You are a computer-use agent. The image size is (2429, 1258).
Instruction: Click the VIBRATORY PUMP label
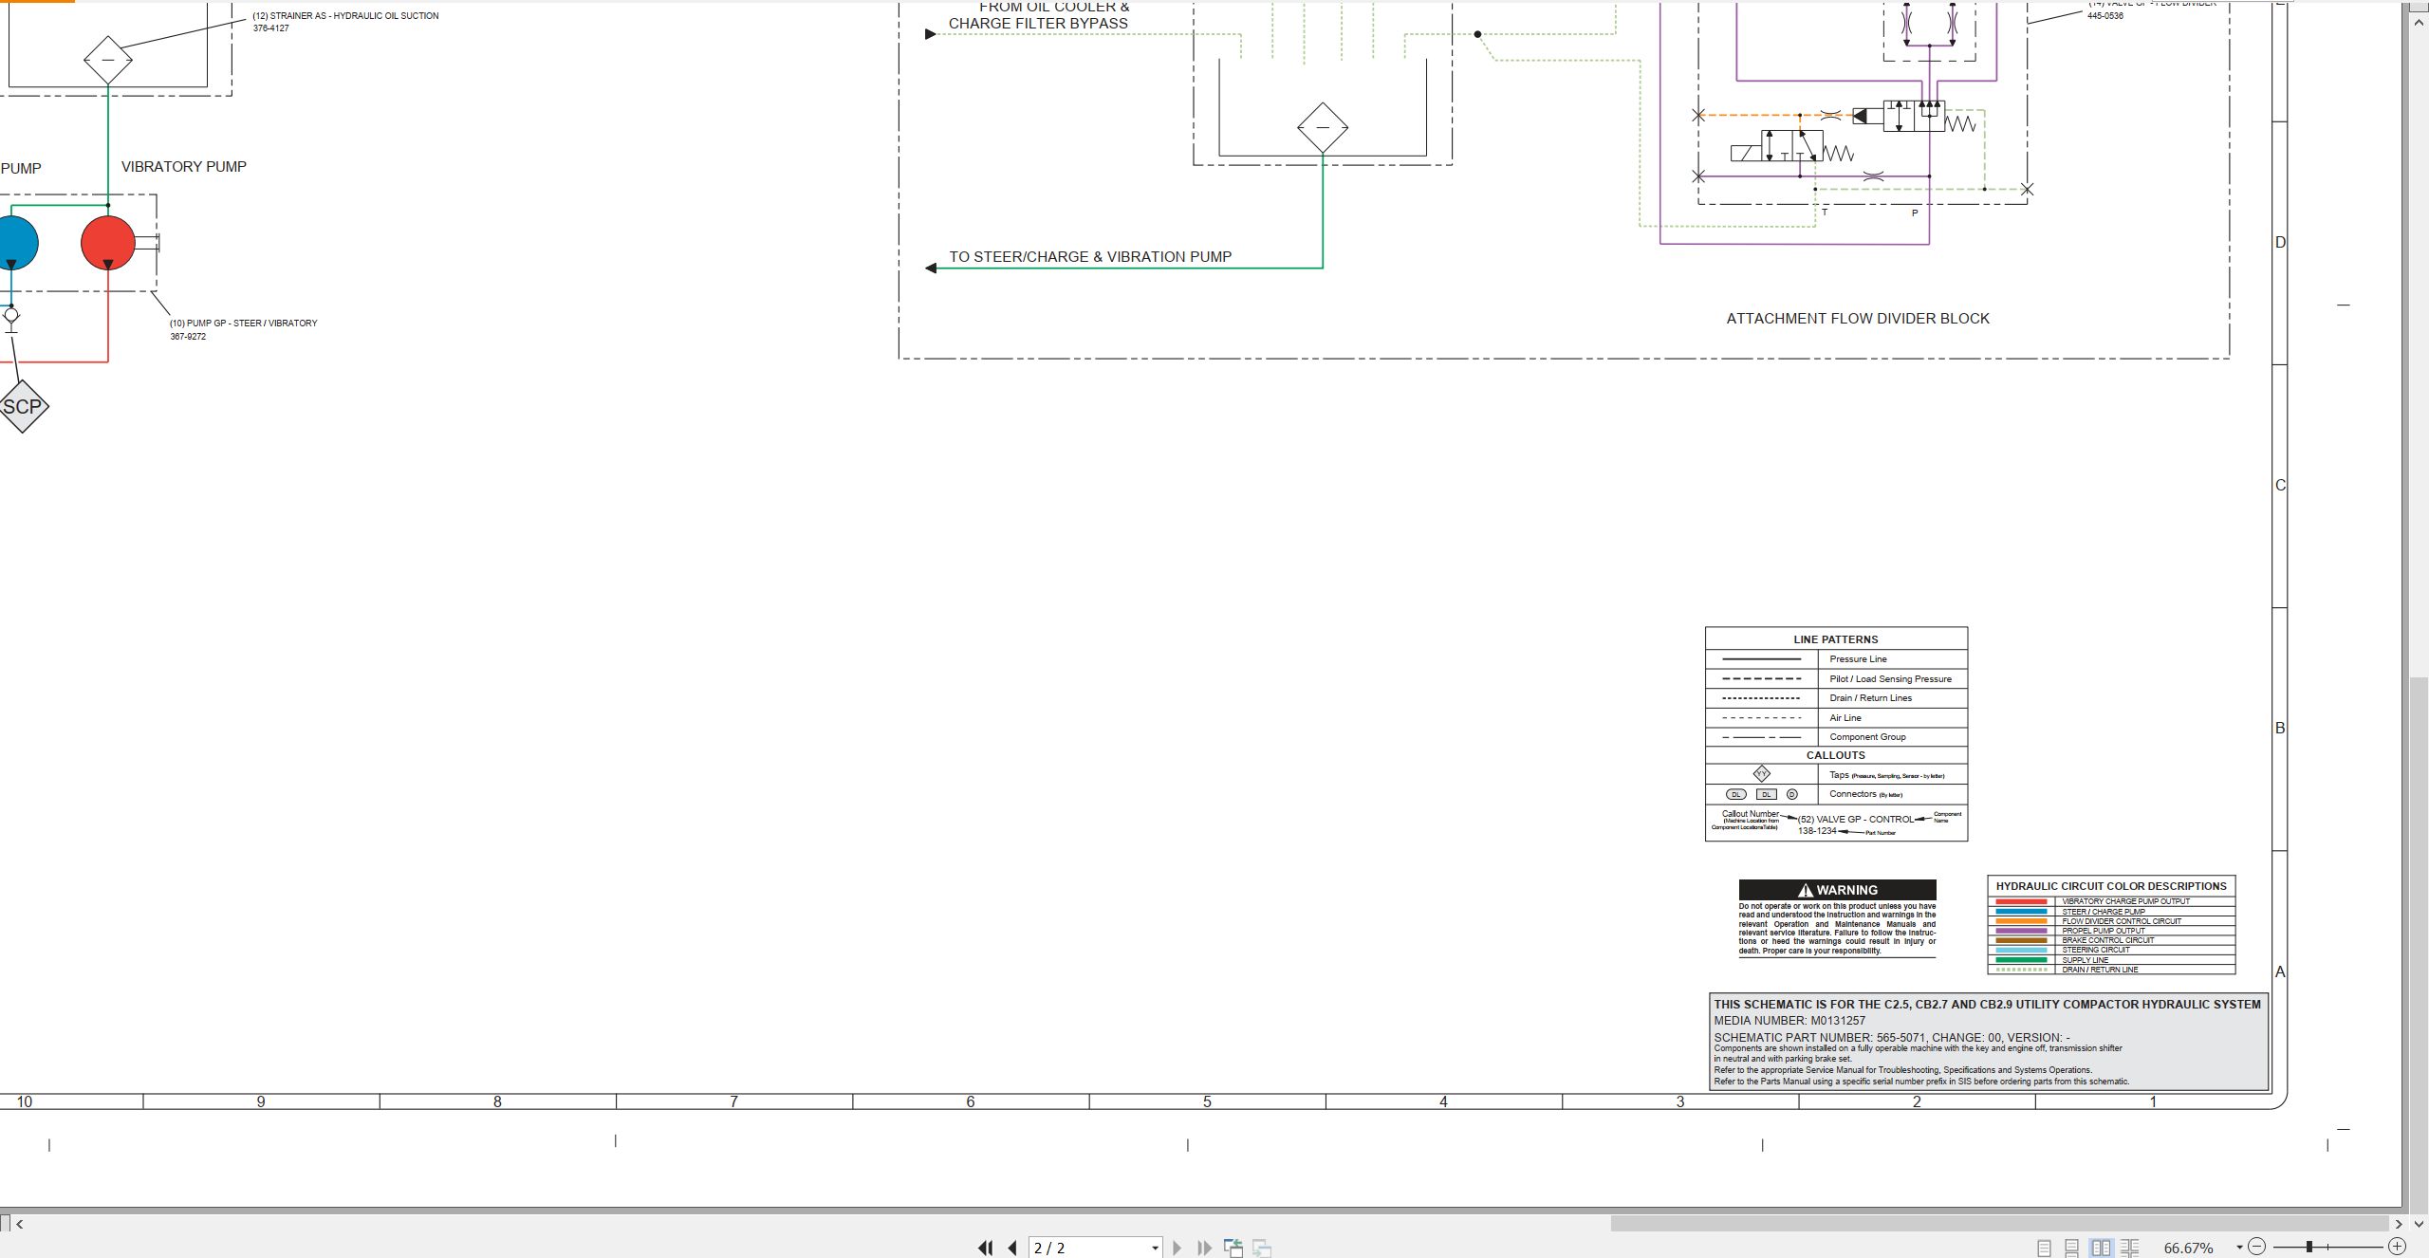[184, 167]
